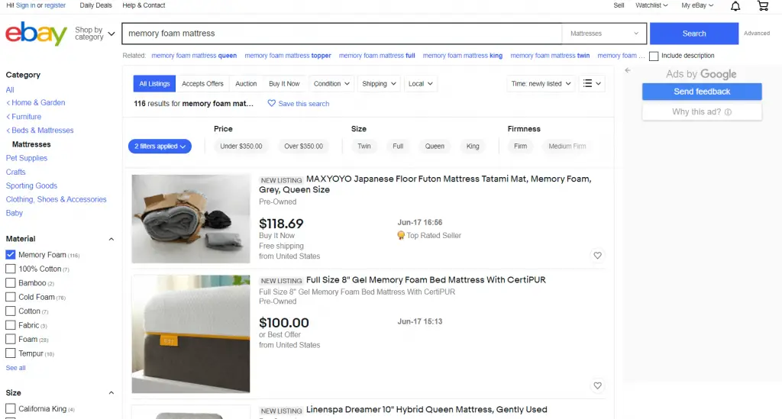Screen dimensions: 782x419
Task: Select the Twin size chip
Action: point(364,146)
